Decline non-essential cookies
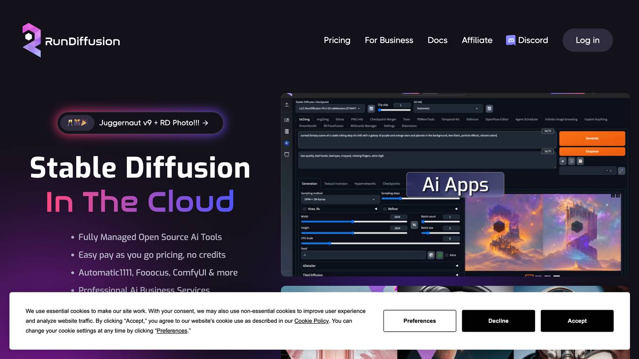 499,321
